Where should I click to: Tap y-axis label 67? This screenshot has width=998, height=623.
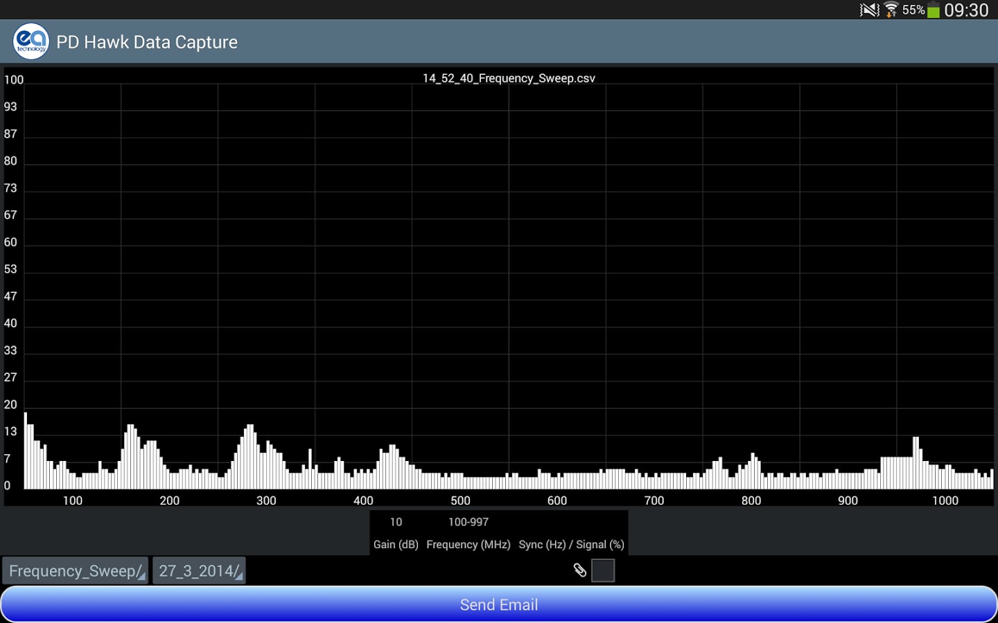(x=10, y=215)
